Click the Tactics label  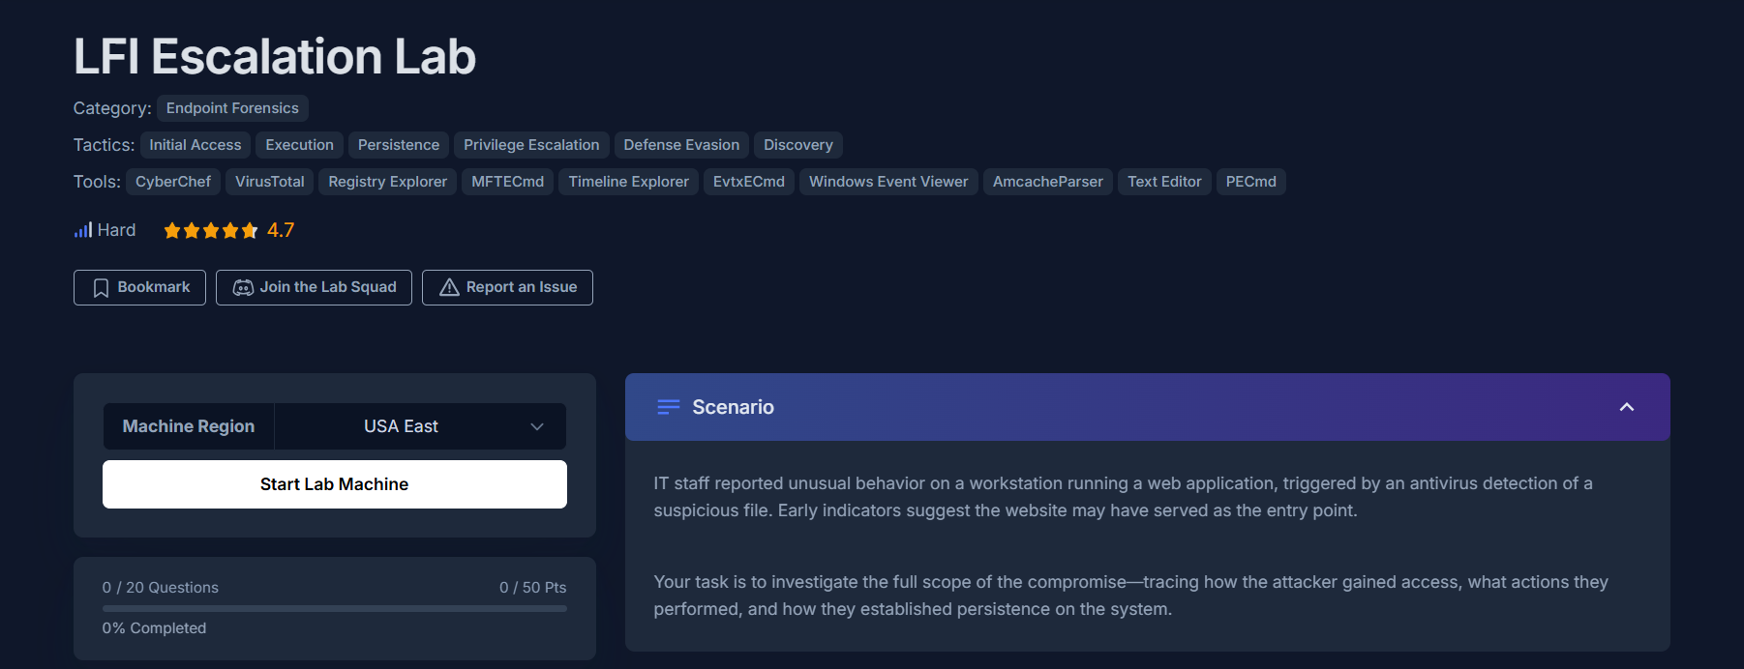[x=104, y=145]
